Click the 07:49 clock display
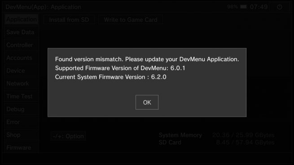The width and height of the screenshot is (294, 165). (x=259, y=7)
